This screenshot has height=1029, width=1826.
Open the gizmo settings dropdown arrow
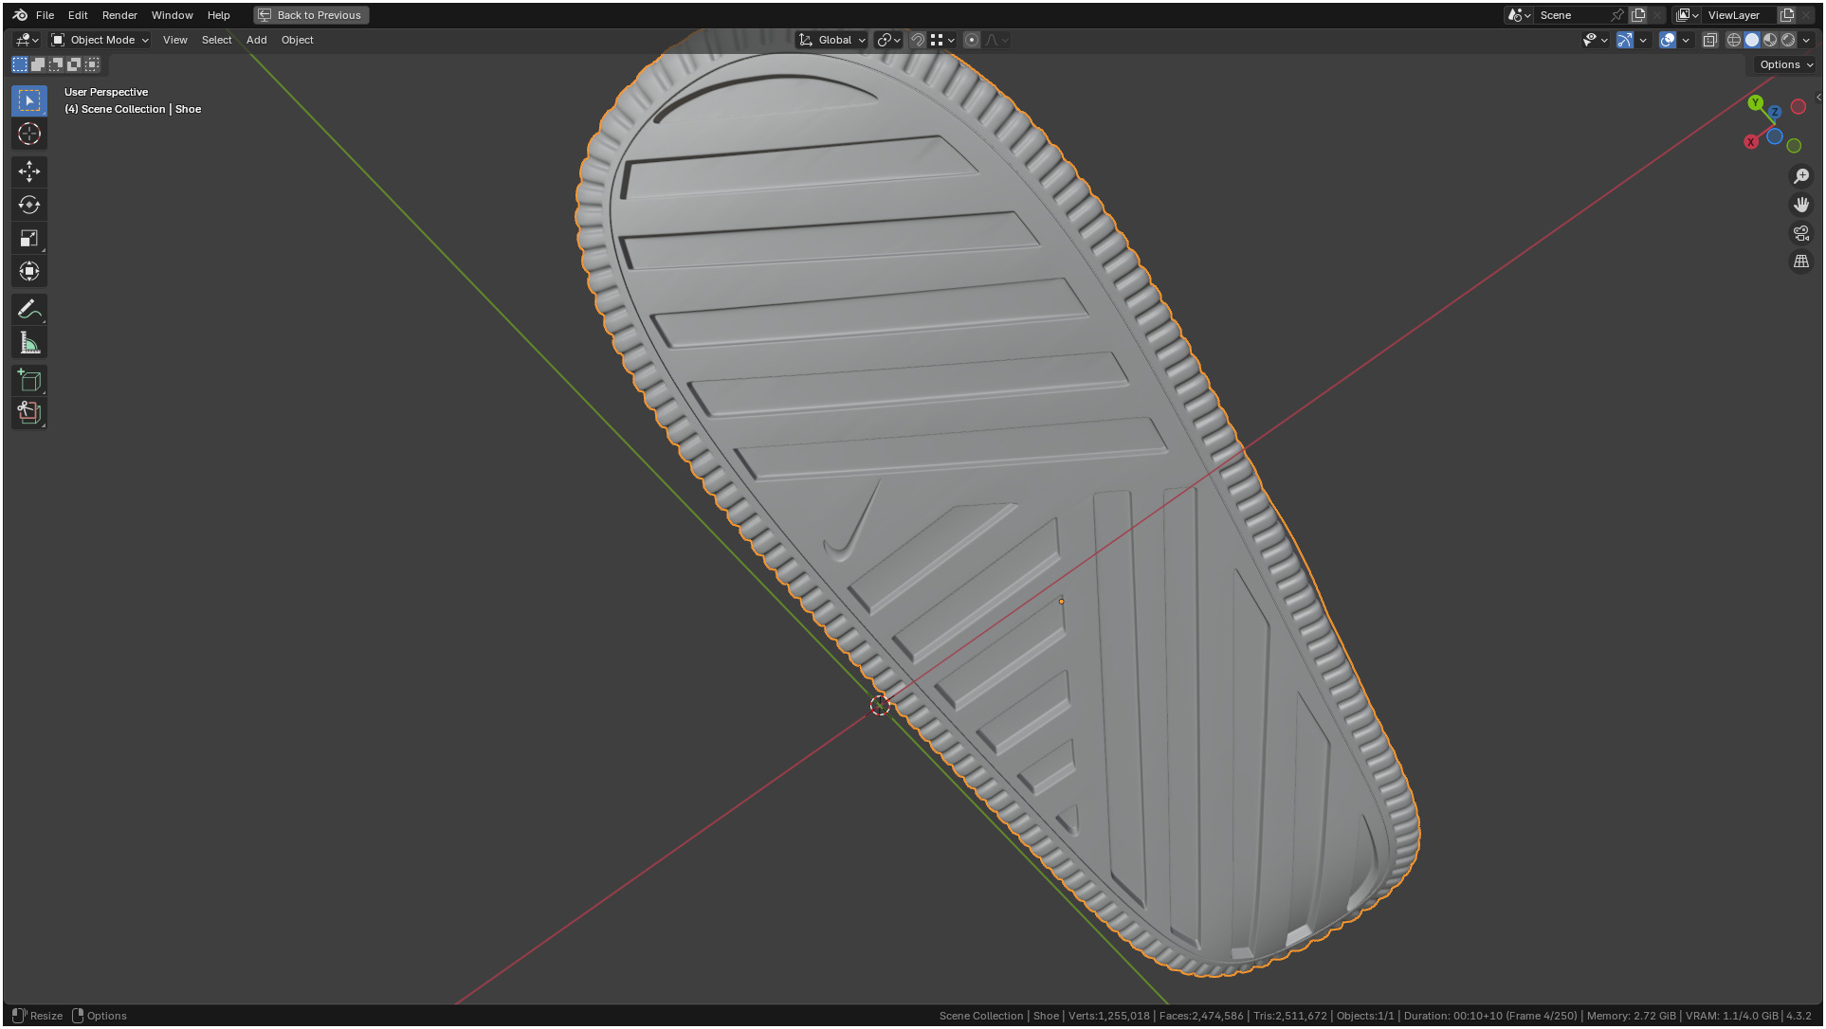(x=1643, y=40)
